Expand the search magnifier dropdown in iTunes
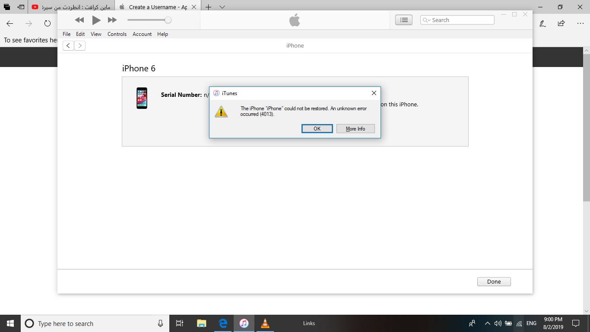This screenshot has width=590, height=332. (x=427, y=20)
